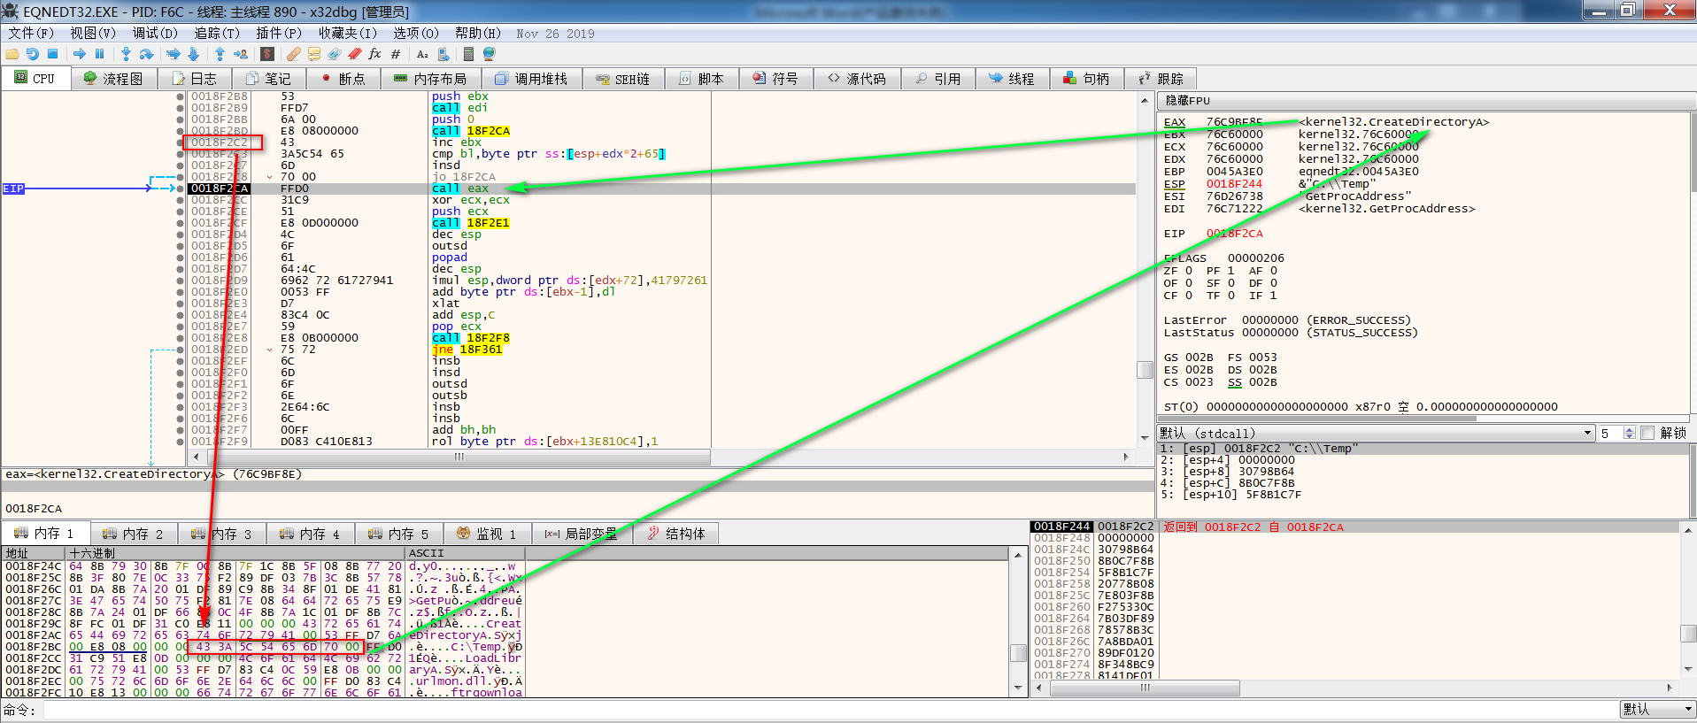Open the 视图(V) menu
This screenshot has width=1697, height=723.
(x=93, y=34)
